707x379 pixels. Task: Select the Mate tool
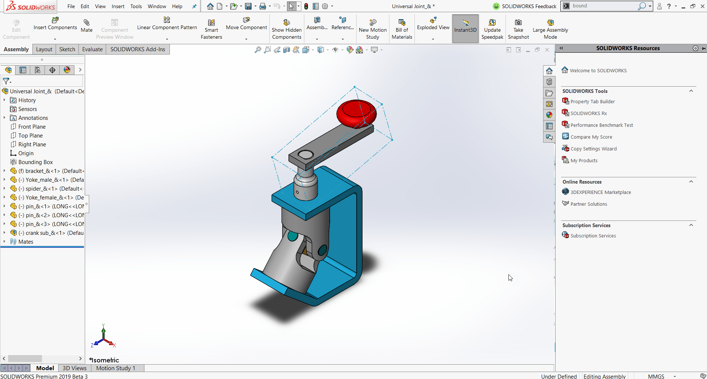click(87, 28)
